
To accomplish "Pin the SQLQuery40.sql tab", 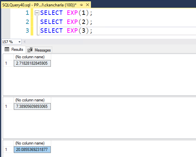I will pos(81,5).
